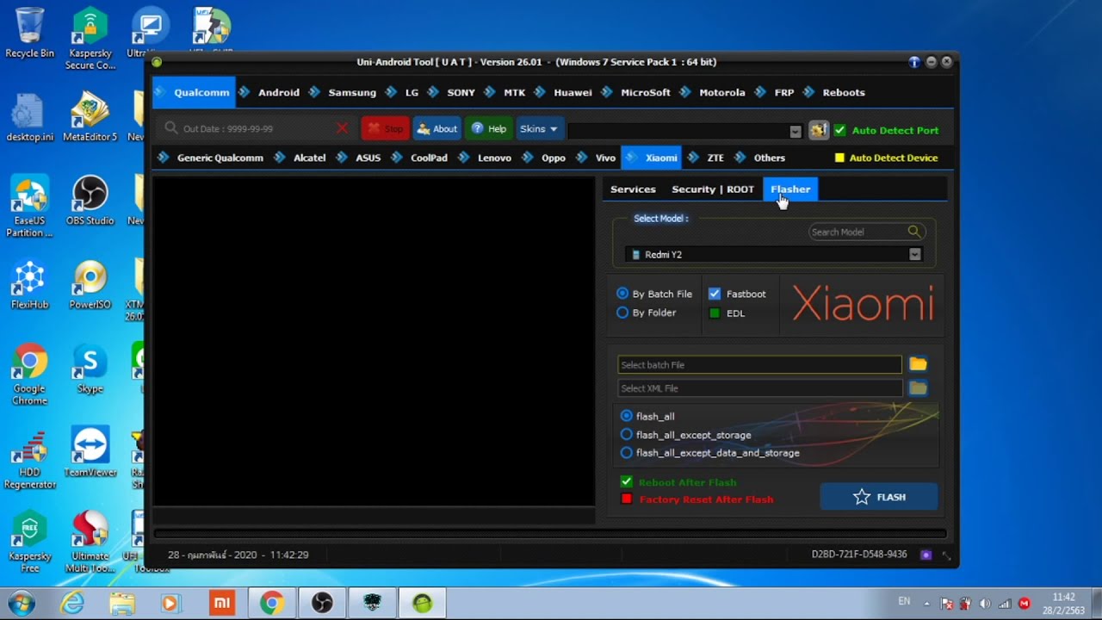Screen dimensions: 1102x620
Task: Click the info icon in title bar
Action: point(914,62)
